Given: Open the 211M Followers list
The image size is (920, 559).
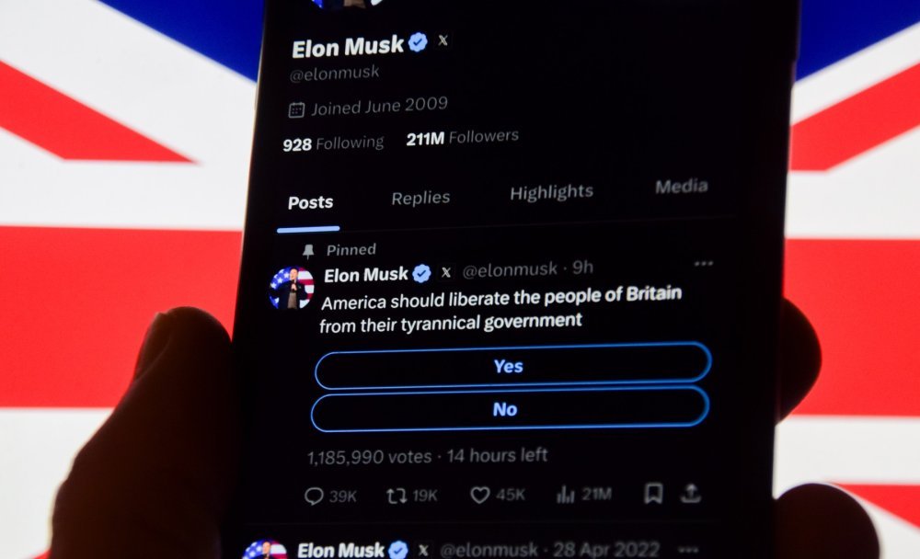Looking at the screenshot, I should (x=463, y=138).
